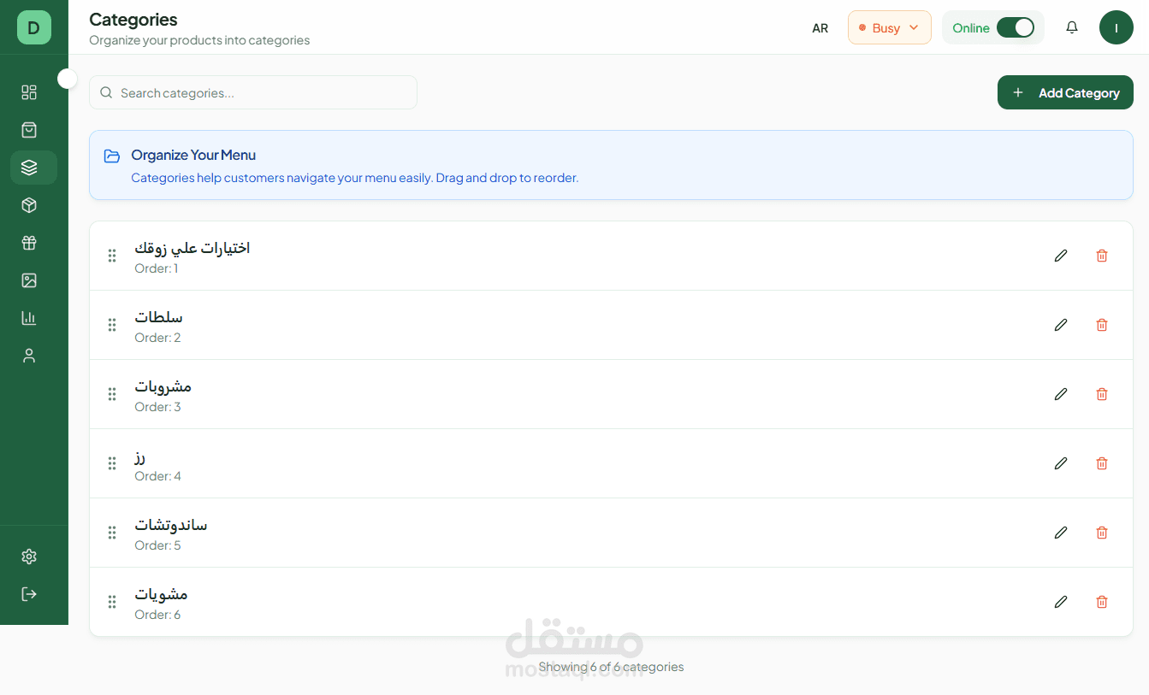Toggle the Online switch off
This screenshot has width=1149, height=695.
[x=1016, y=27]
